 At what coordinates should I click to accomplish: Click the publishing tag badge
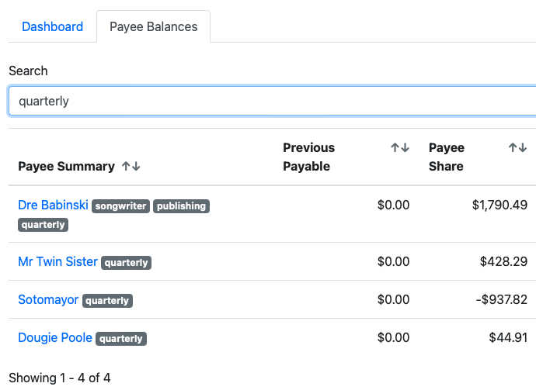point(181,206)
